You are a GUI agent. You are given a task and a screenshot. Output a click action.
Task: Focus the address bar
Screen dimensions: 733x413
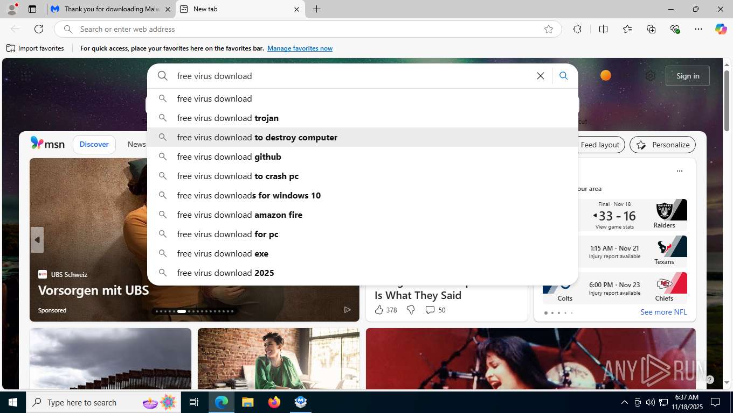307,29
